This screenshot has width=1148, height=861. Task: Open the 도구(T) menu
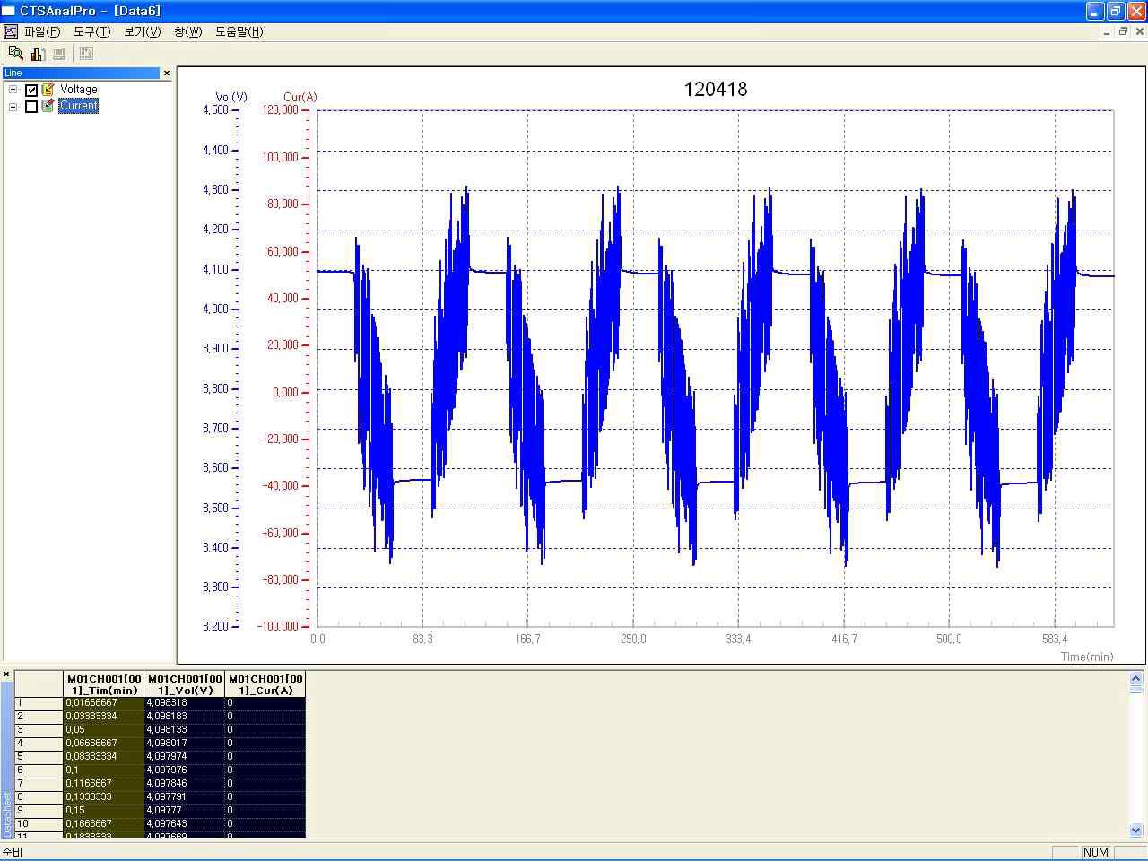[x=91, y=31]
